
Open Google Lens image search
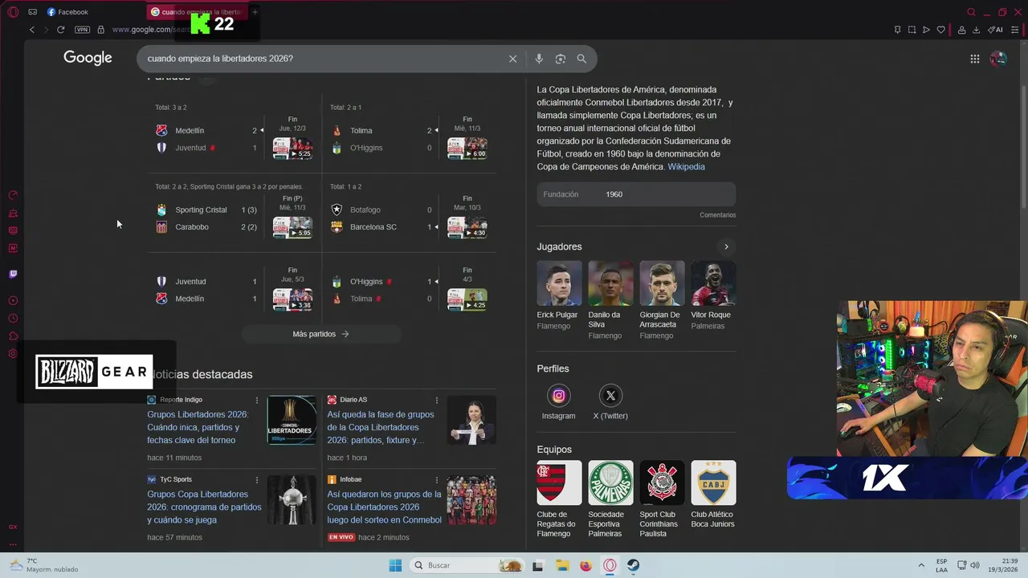pos(561,59)
